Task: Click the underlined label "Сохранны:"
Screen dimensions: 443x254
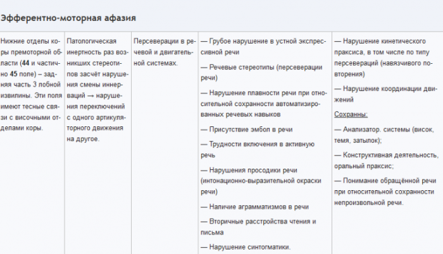Action: (x=351, y=114)
